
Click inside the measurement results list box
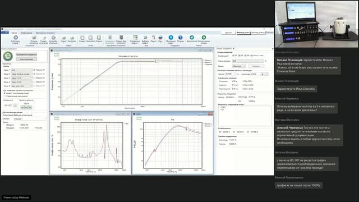point(245,116)
